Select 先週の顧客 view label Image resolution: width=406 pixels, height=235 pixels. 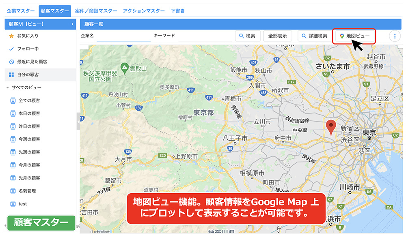pyautogui.click(x=29, y=152)
